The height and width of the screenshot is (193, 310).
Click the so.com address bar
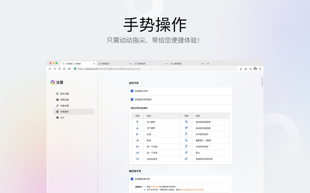[x=155, y=69]
